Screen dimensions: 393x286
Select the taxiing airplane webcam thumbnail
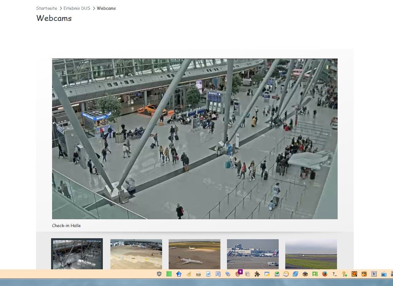195,254
